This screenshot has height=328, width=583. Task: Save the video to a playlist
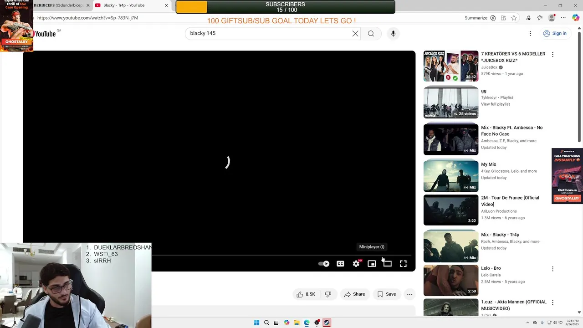(x=386, y=294)
